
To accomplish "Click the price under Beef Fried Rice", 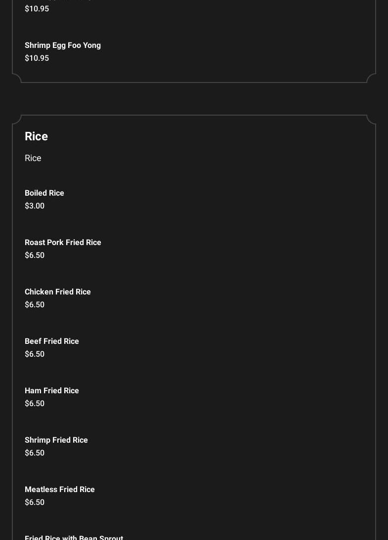I will tap(35, 354).
